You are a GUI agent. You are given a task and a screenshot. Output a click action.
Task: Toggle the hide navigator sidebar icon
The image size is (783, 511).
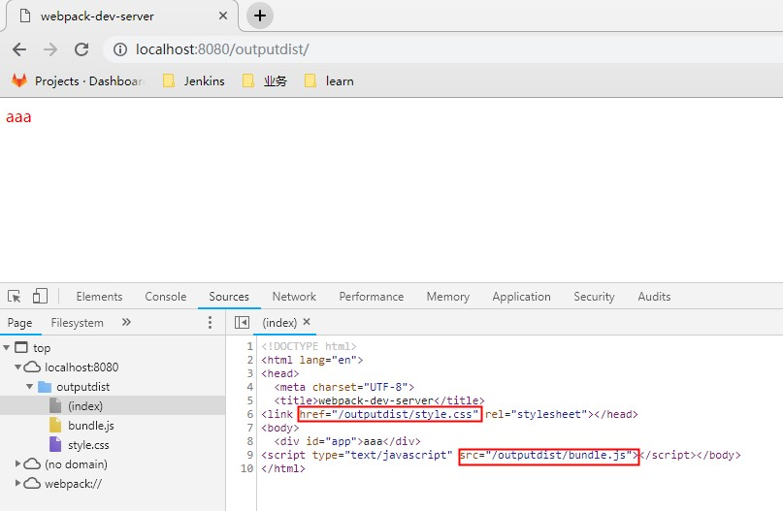click(x=242, y=322)
